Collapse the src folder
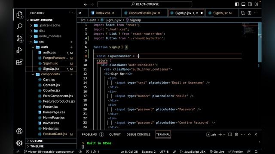Viewport: 275px width, 154px height. [x=31, y=41]
